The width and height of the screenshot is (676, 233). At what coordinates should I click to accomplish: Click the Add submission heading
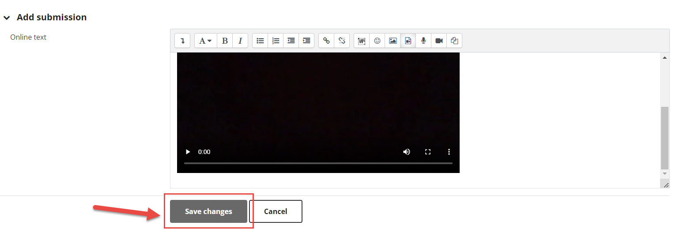[x=52, y=17]
